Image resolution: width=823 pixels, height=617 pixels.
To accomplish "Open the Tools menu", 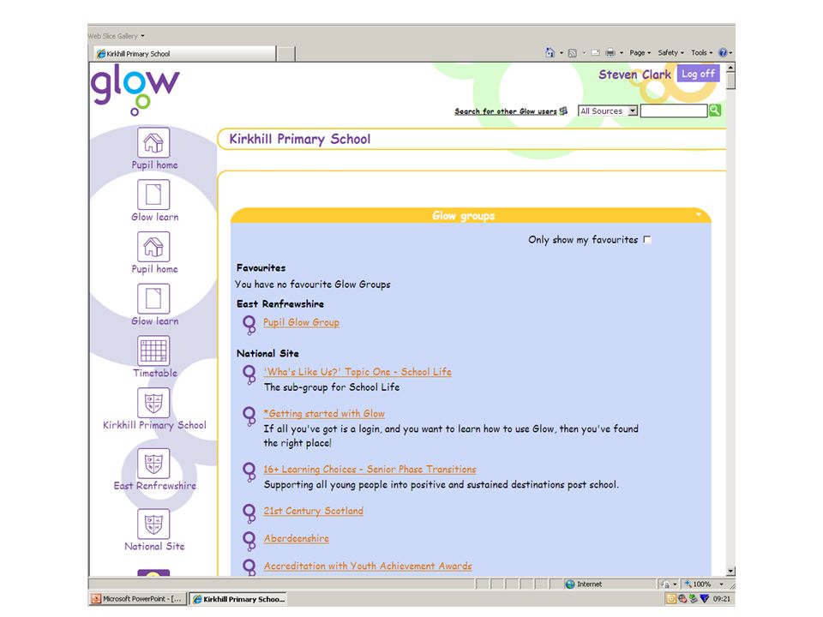I will [702, 52].
